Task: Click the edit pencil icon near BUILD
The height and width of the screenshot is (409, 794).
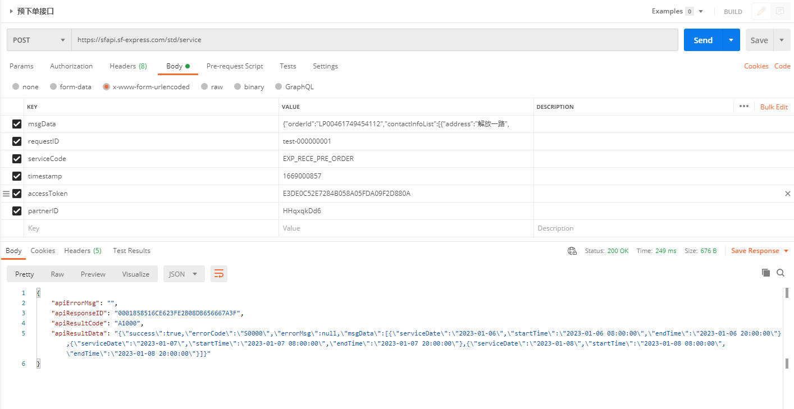Action: point(761,11)
